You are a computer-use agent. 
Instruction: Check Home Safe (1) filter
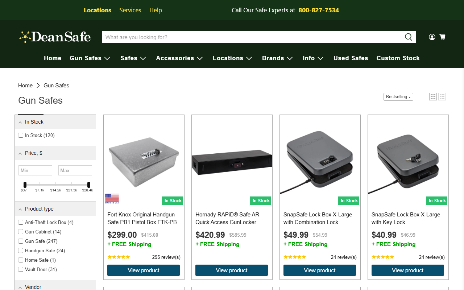21,260
